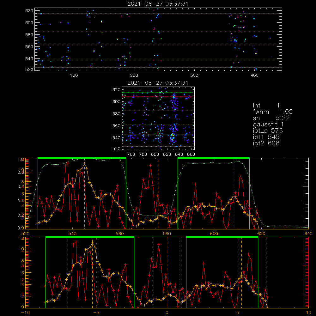Click x-axis label '400' of the top image
The image size is (316, 316).
point(254,76)
